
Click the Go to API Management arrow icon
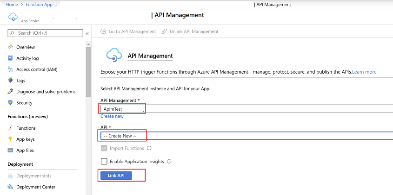[103, 31]
